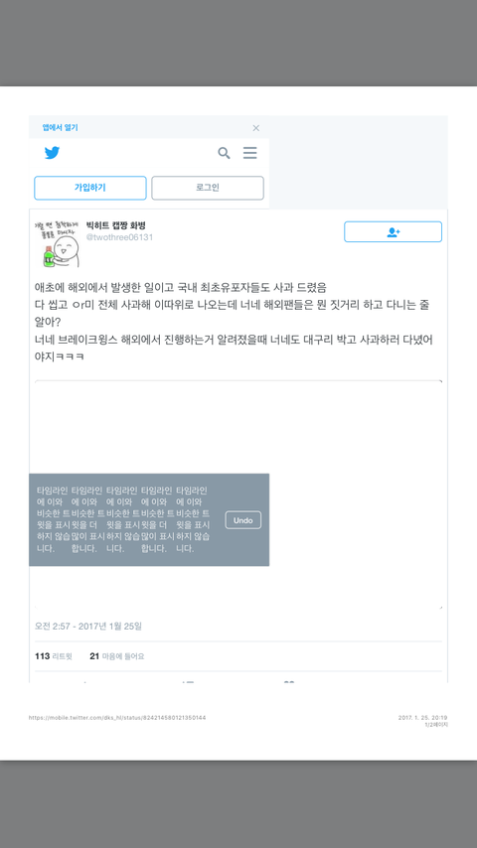The image size is (477, 848).
Task: Click the tweet timestamp 오전 2:57
Action: (88, 627)
